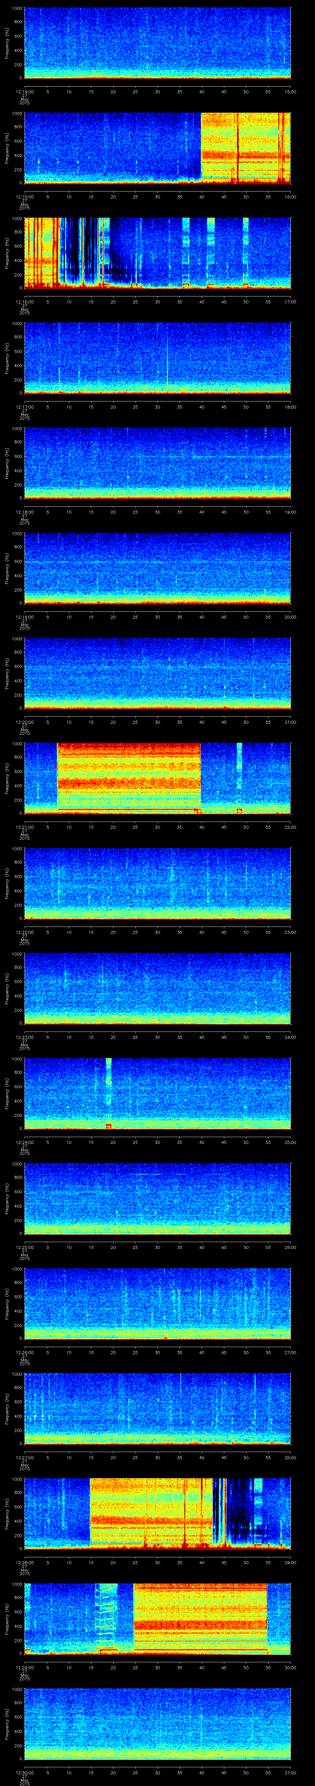Click the broadband noise block in 12:28:00 panel
The image size is (315, 1786).
coord(152,1514)
